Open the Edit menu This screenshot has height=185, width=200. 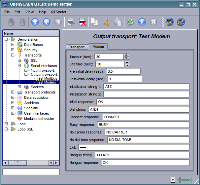pos(17,12)
